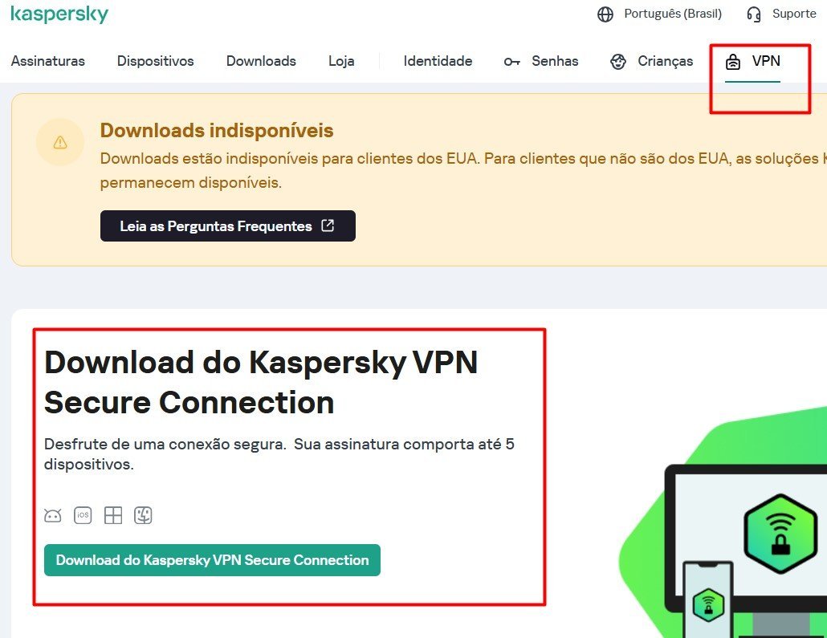
Task: Click the 'Desfrute de uma conexão segura' description text
Action: click(279, 454)
